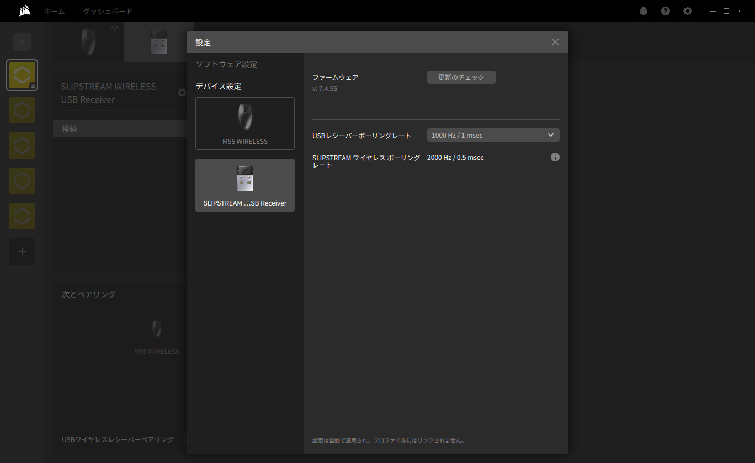
Task: Open the global settings gear in title bar
Action: [x=688, y=11]
